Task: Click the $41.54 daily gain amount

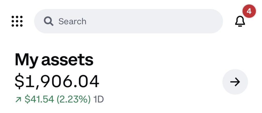Action: tap(39, 99)
